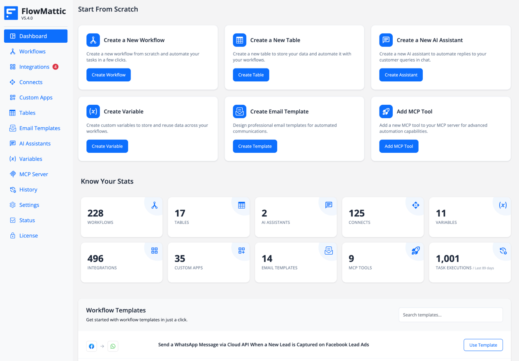
Task: Select the workflow icon on Create a New Workflow card
Action: coord(93,40)
